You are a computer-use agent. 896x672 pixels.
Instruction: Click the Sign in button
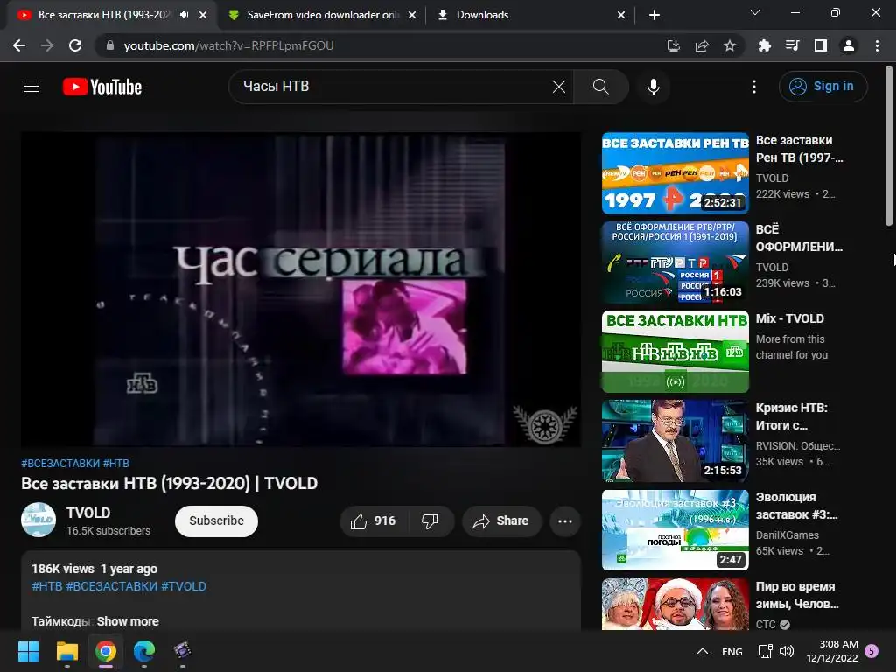[822, 87]
